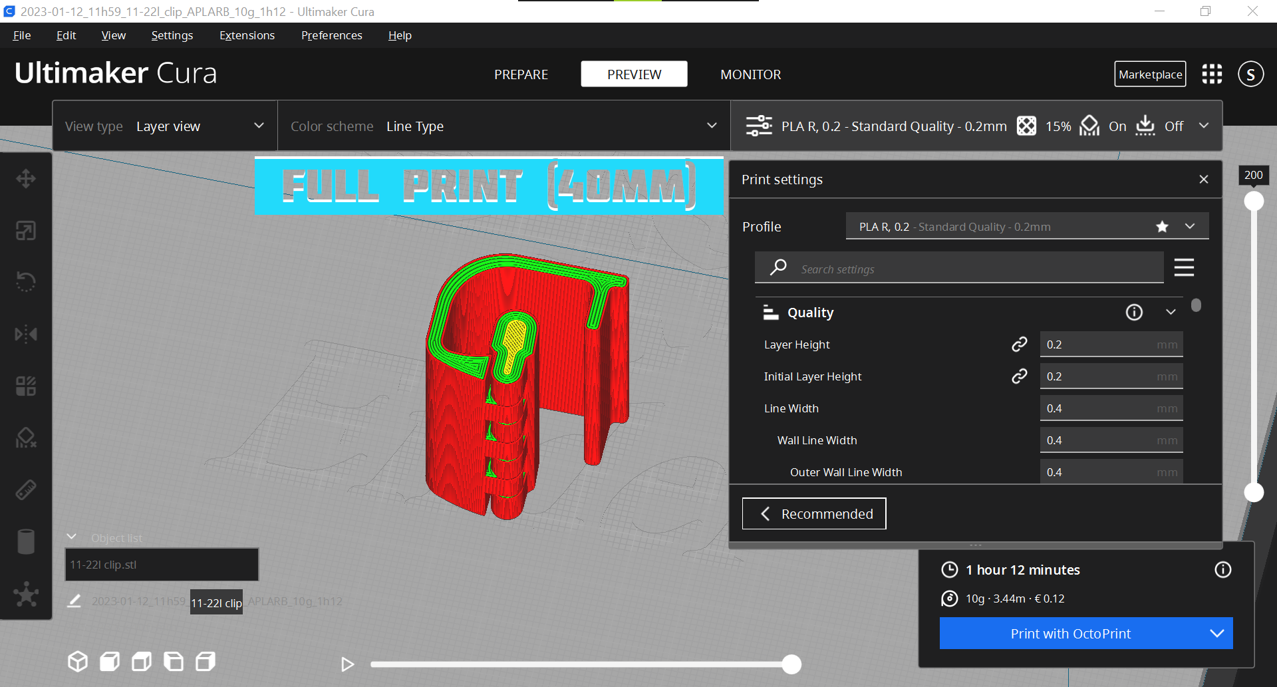The height and width of the screenshot is (687, 1277).
Task: Select the Support Blocker tool
Action: pos(26,438)
